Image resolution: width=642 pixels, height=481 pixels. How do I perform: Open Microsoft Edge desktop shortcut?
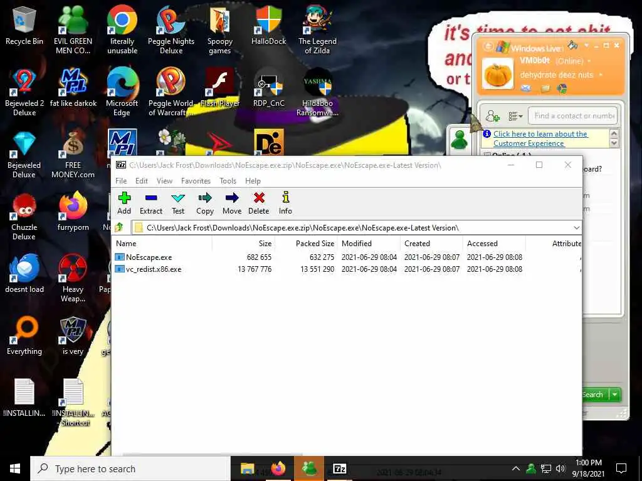(122, 93)
